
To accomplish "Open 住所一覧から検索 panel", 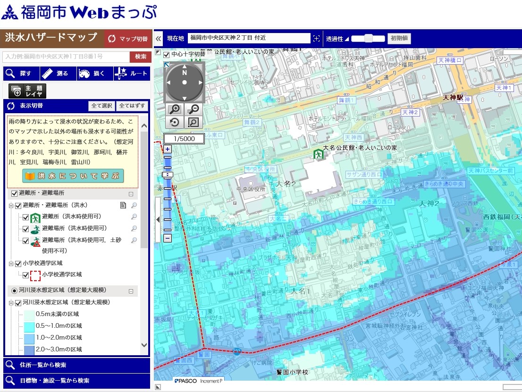I will pyautogui.click(x=76, y=365).
